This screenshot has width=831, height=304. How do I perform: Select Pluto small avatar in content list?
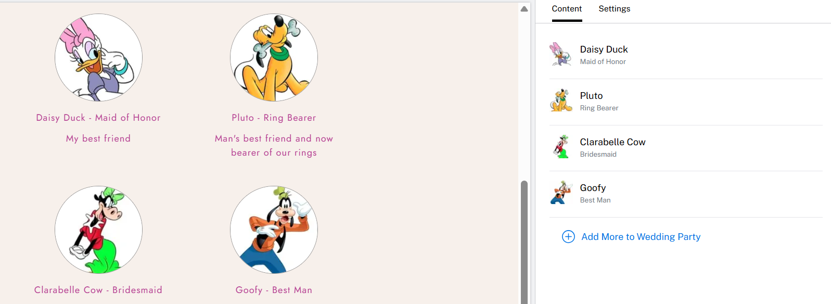pos(561,100)
